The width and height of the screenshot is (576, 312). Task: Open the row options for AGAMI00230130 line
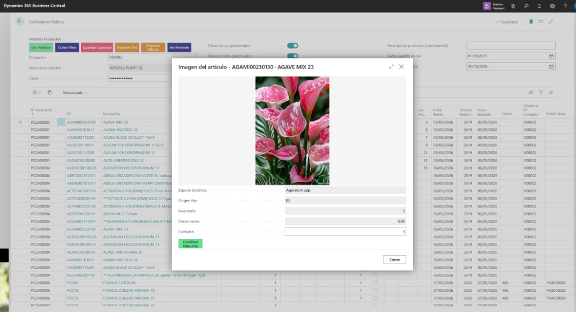pyautogui.click(x=61, y=122)
